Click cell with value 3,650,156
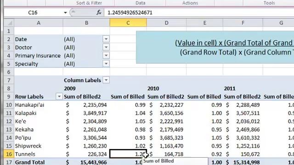294x165 pixels. (x=171, y=113)
